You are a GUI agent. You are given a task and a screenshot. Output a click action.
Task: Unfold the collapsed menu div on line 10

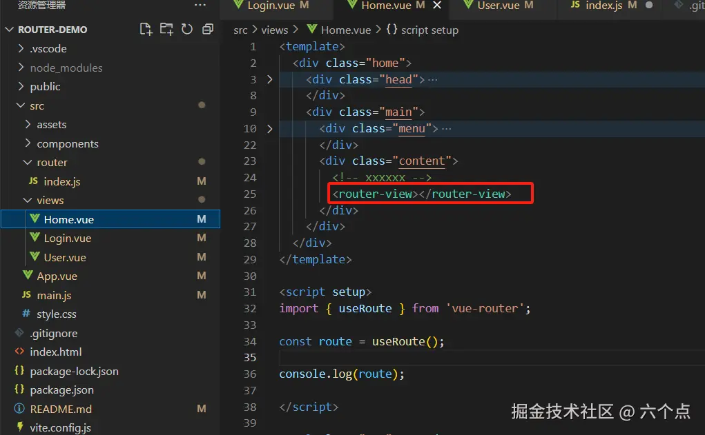point(270,128)
